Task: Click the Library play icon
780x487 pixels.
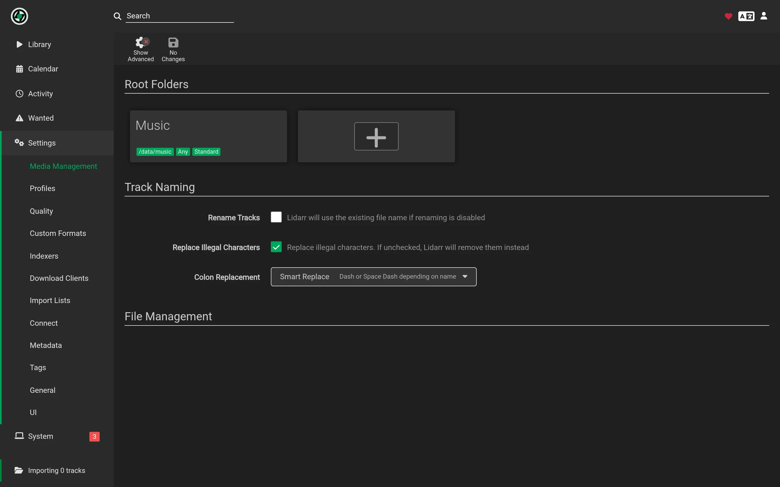Action: coord(19,44)
